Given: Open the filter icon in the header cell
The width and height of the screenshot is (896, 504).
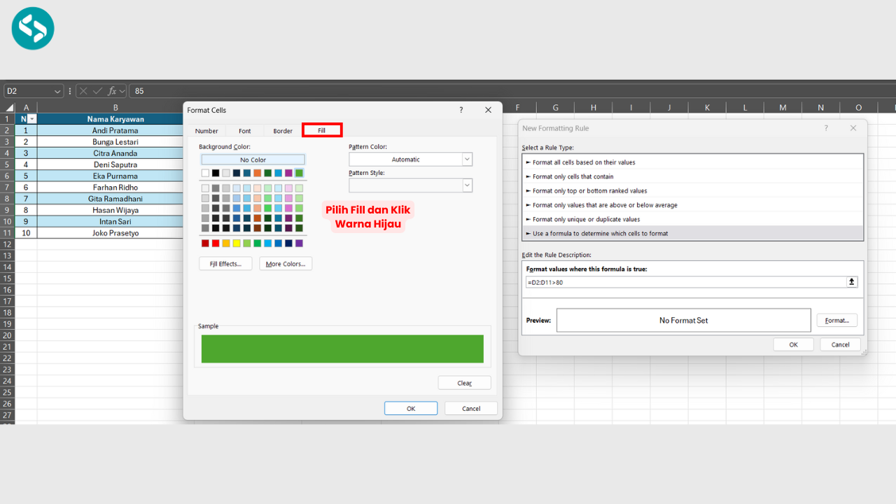Looking at the screenshot, I should pos(31,118).
